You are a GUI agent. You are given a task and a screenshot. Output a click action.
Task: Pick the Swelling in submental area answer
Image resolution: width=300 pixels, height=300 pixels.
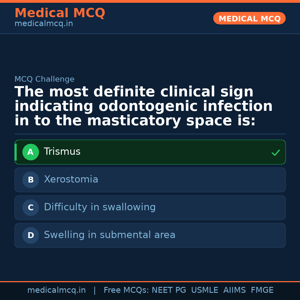point(110,235)
